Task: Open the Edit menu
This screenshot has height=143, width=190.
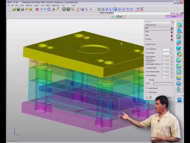Action: click(x=12, y=6)
